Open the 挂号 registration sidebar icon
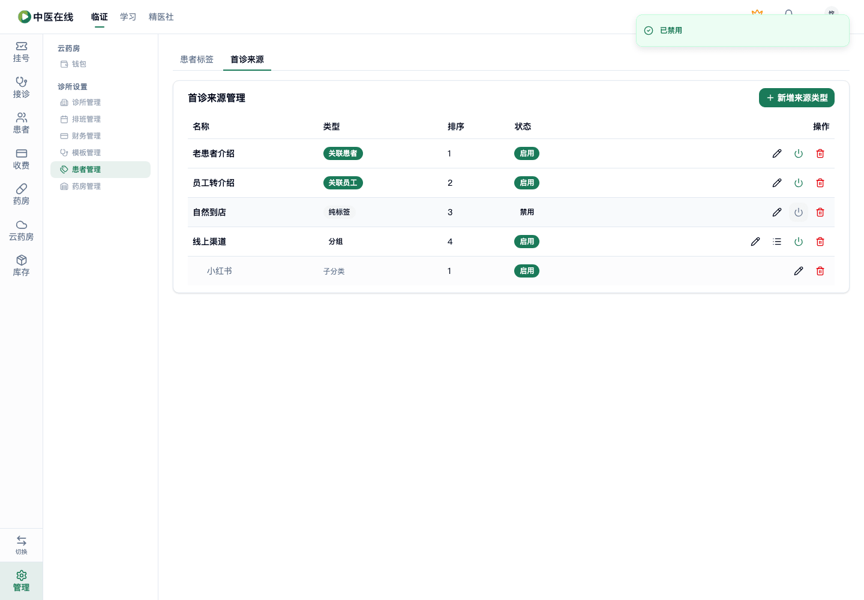This screenshot has height=600, width=864. point(21,52)
